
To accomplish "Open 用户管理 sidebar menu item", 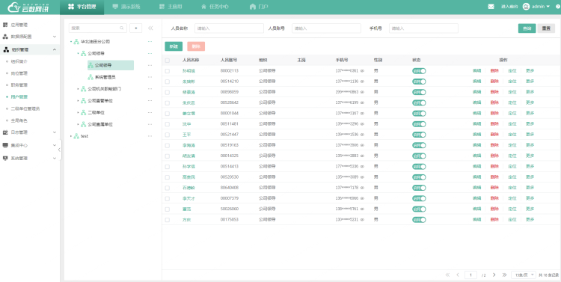I will point(19,97).
